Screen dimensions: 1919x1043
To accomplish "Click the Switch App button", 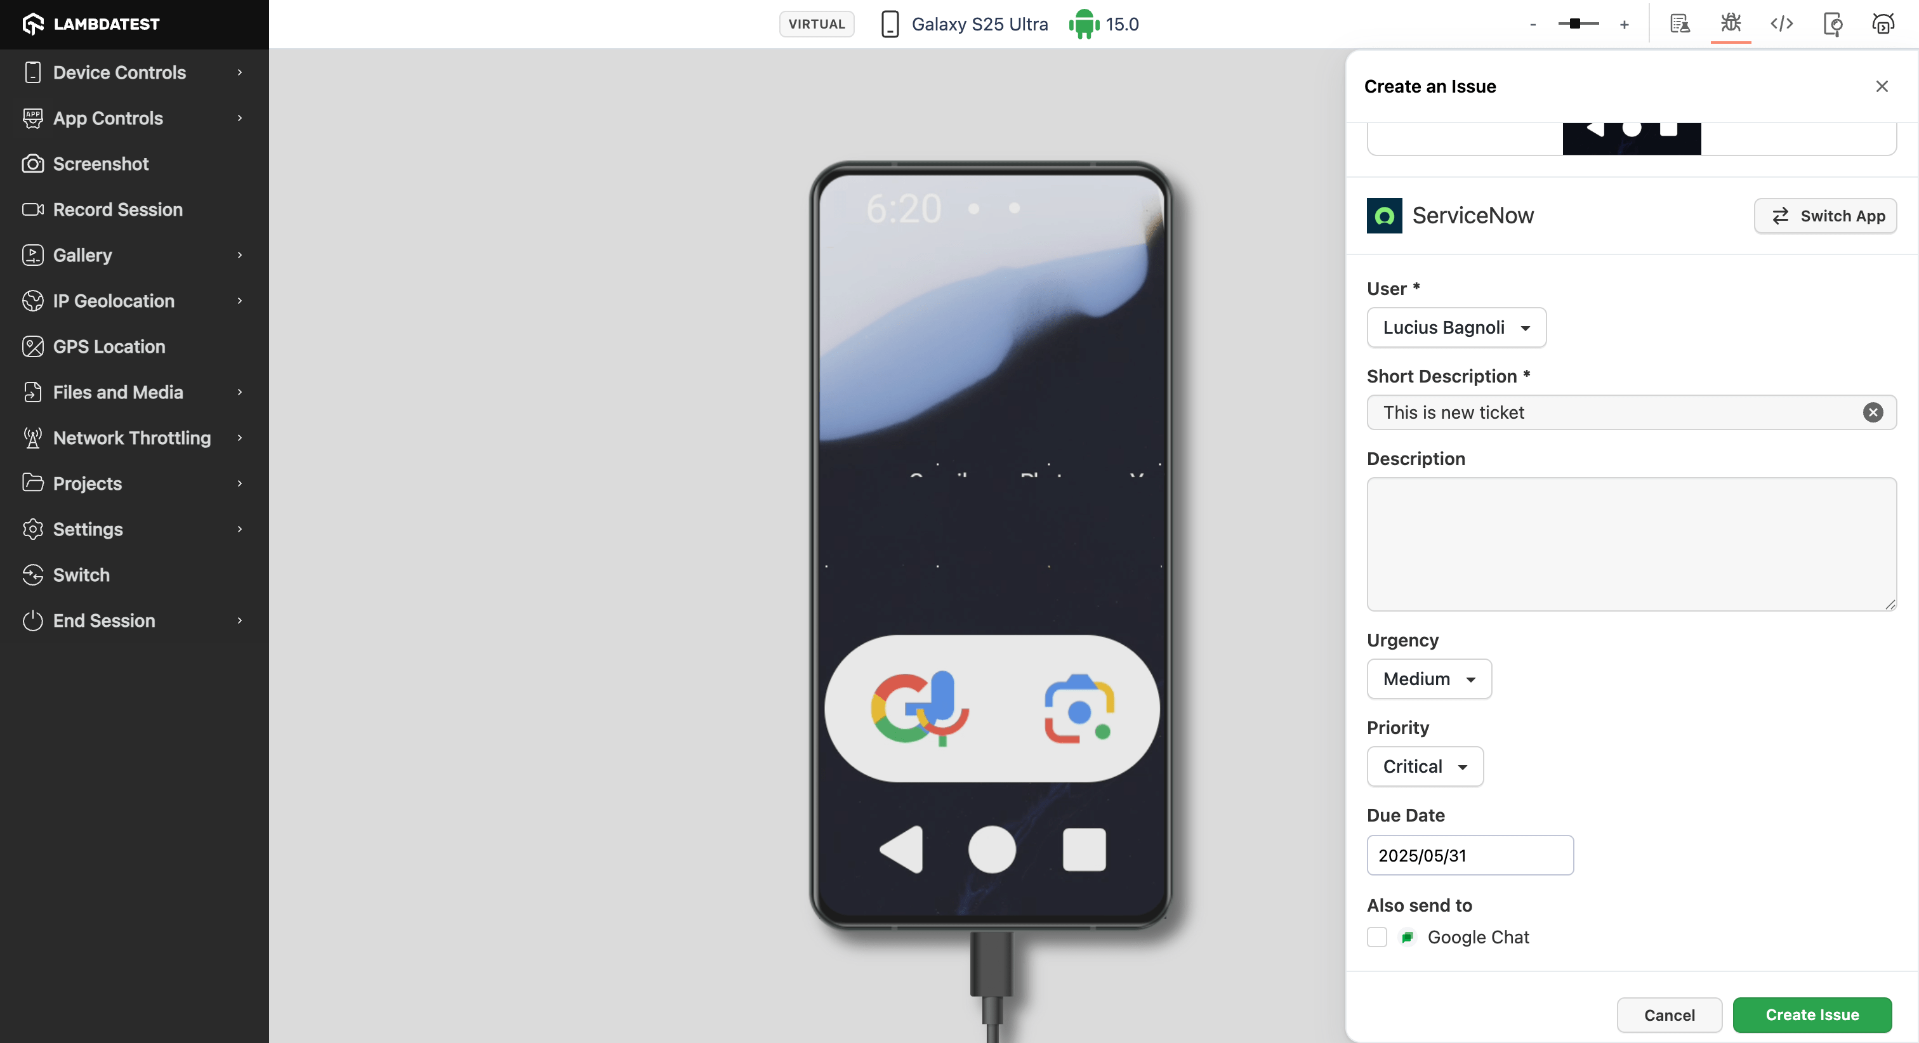I will click(x=1824, y=216).
